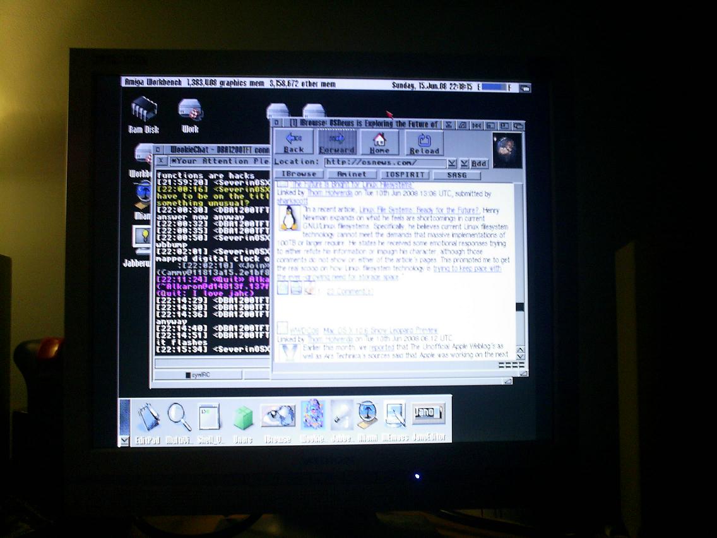
Task: Click the IBrowse vertical scrollbar knob
Action: (520, 307)
